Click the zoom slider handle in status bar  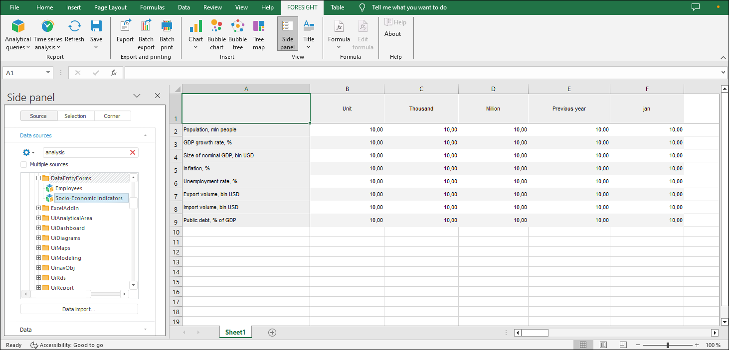668,345
